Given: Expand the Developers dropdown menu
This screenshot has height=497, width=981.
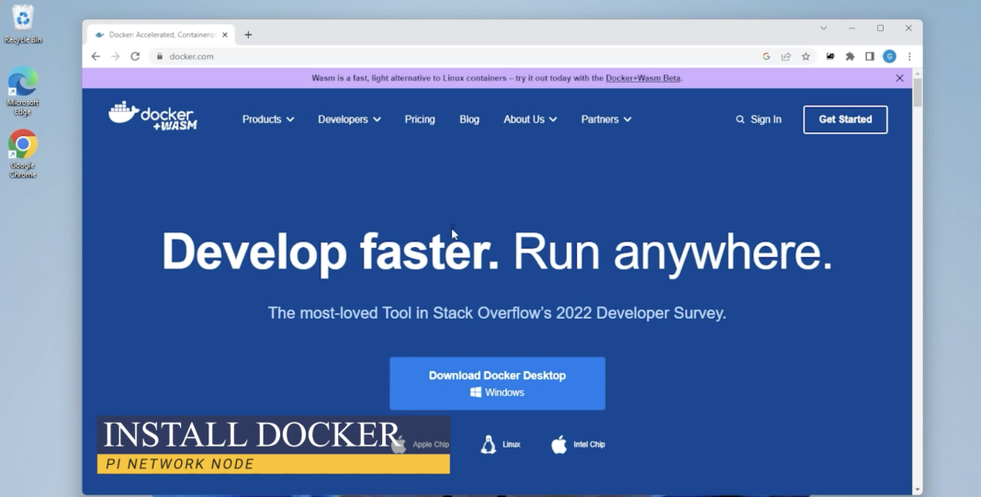Looking at the screenshot, I should (x=349, y=119).
